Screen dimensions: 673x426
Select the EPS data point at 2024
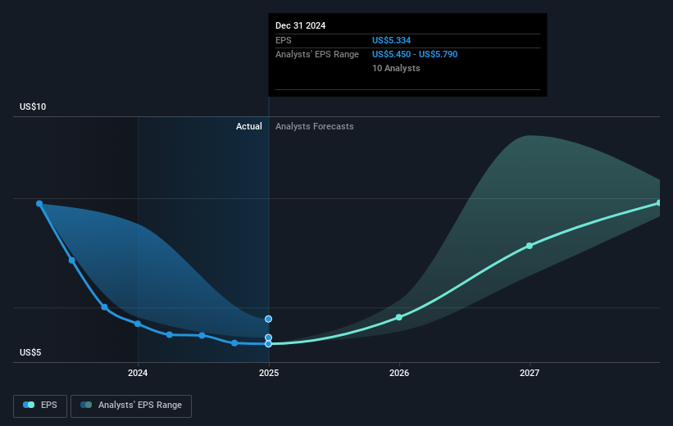[x=138, y=324]
